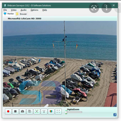Switch to the Browser tab
This screenshot has width=121, height=121.
[21, 14]
